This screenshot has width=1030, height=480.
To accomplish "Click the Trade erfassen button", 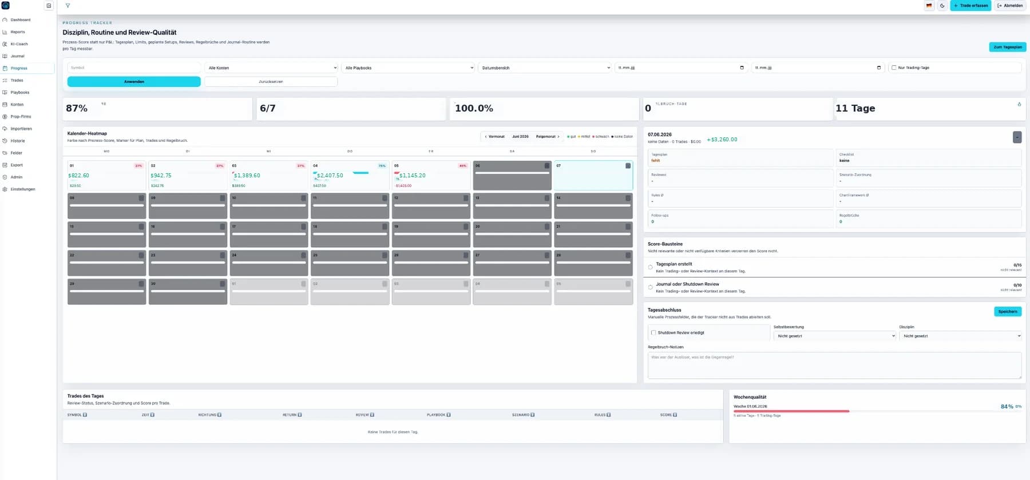I will tap(970, 6).
